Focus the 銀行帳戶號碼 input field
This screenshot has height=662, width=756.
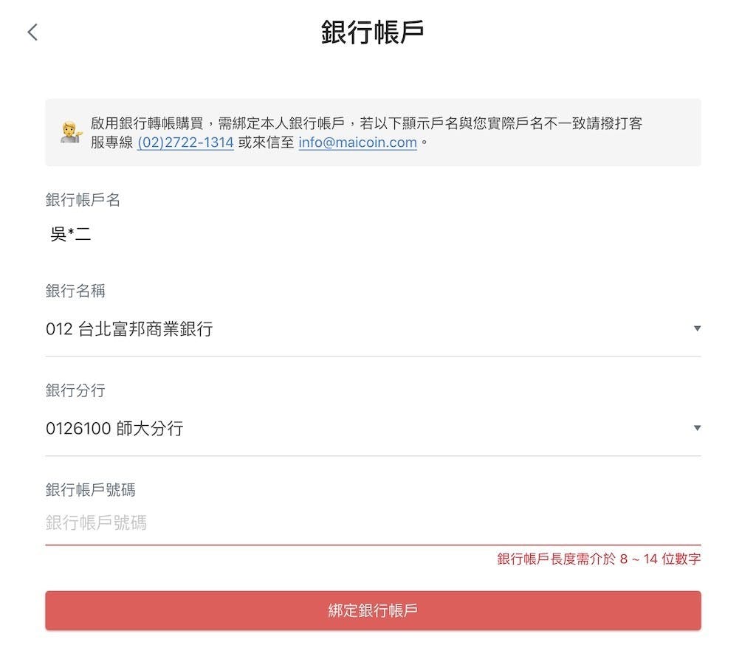pyautogui.click(x=369, y=523)
